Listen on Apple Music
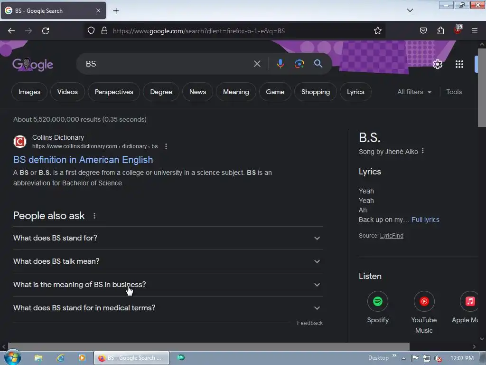 pos(465,307)
